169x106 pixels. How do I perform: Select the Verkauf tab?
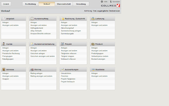click(x=47, y=4)
